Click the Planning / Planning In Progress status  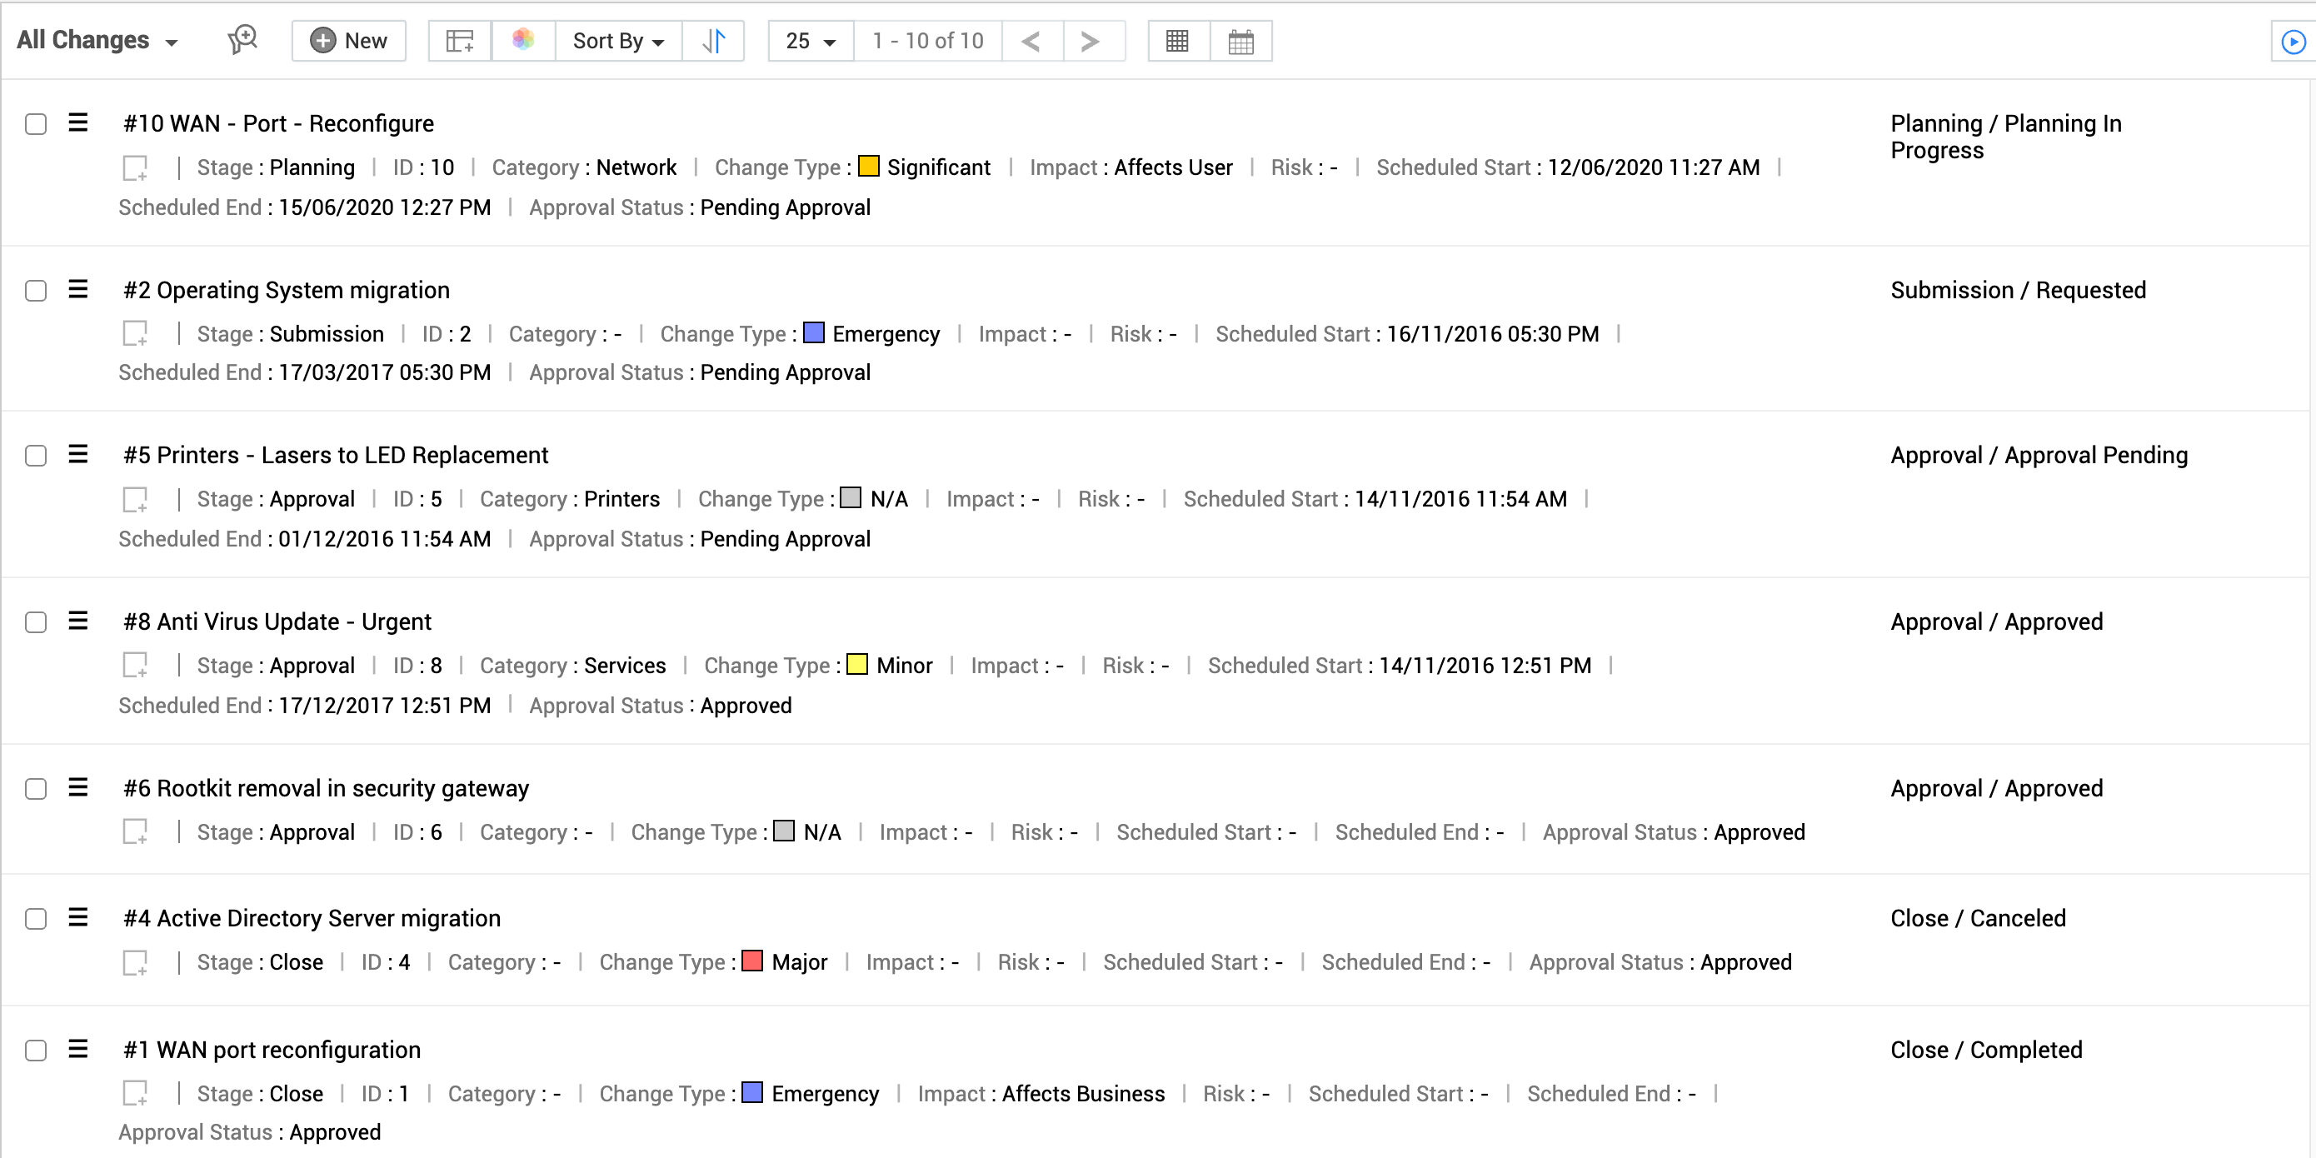click(x=2006, y=137)
